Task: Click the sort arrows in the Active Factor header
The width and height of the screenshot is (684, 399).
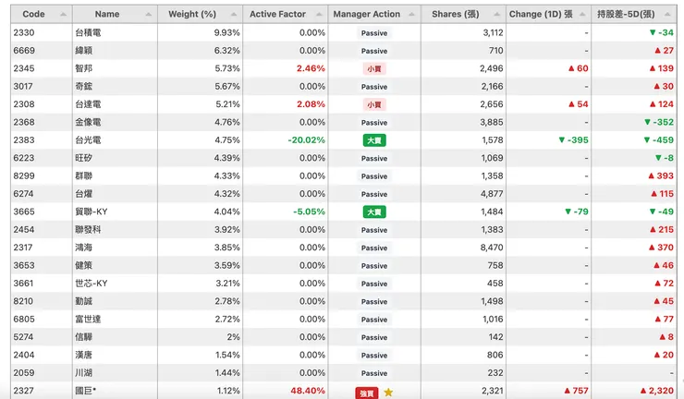Action: coord(318,15)
